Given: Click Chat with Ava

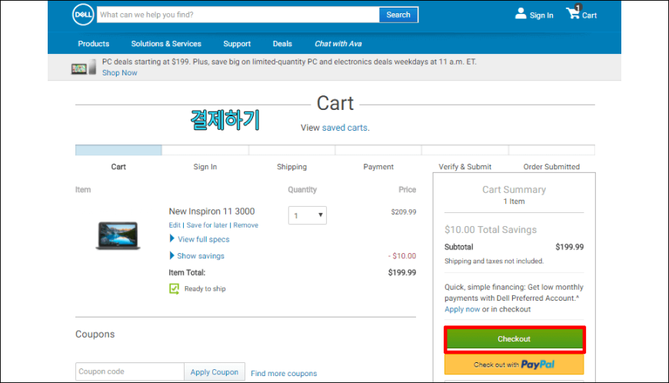Looking at the screenshot, I should [338, 44].
